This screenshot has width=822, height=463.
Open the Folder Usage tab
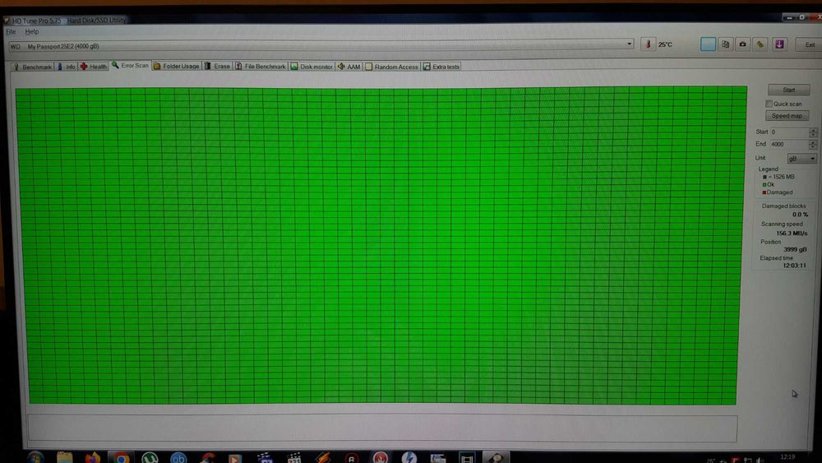[177, 66]
